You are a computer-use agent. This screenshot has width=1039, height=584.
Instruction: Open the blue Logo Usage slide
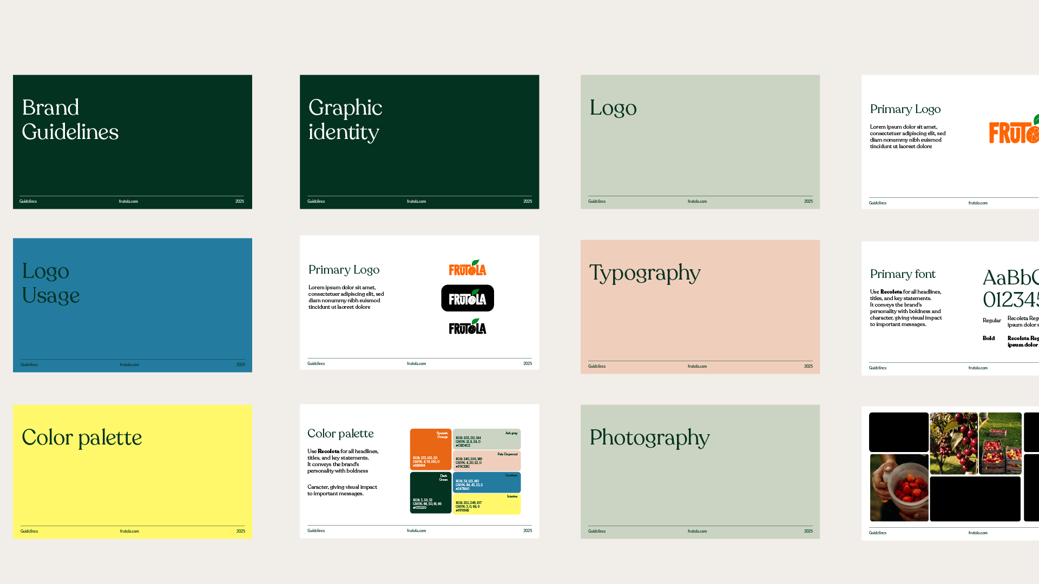[133, 305]
